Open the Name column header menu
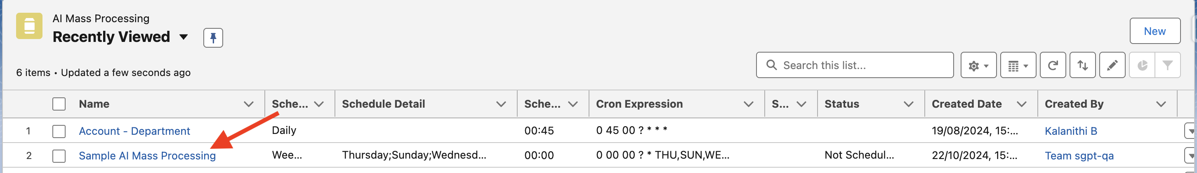Viewport: 1197px width, 173px height. [249, 104]
